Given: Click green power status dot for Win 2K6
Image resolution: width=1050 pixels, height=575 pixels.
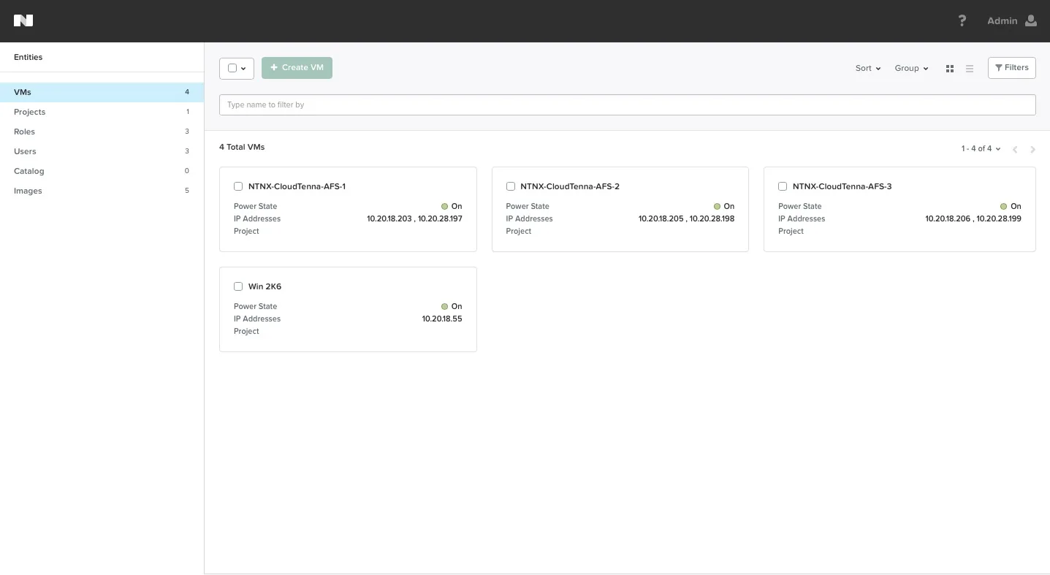Looking at the screenshot, I should point(444,306).
